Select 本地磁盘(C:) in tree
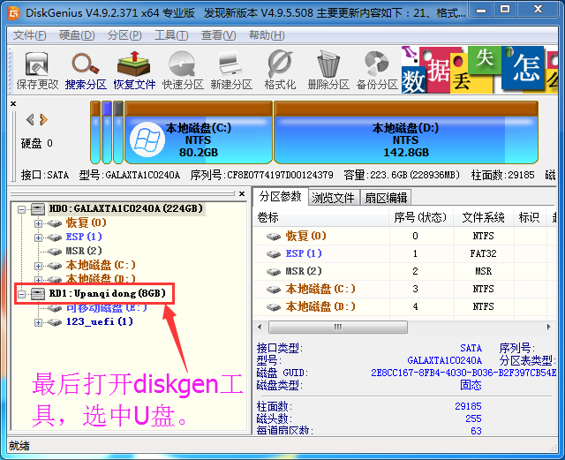 point(101,265)
